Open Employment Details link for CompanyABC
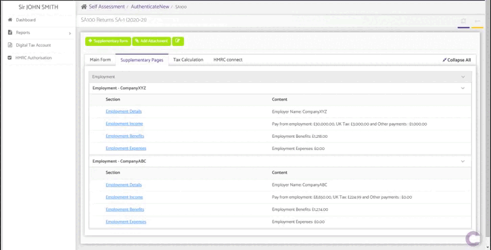The width and height of the screenshot is (491, 250). tap(124, 185)
